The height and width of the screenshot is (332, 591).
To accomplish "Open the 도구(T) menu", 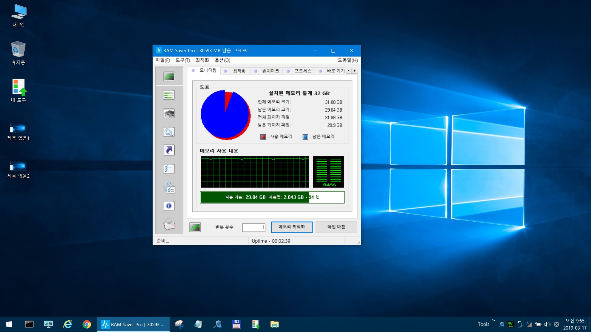I will pos(183,60).
